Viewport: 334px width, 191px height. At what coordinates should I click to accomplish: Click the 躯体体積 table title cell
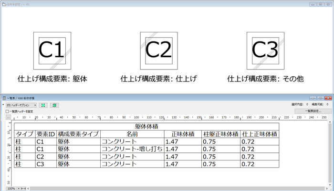(x=146, y=127)
